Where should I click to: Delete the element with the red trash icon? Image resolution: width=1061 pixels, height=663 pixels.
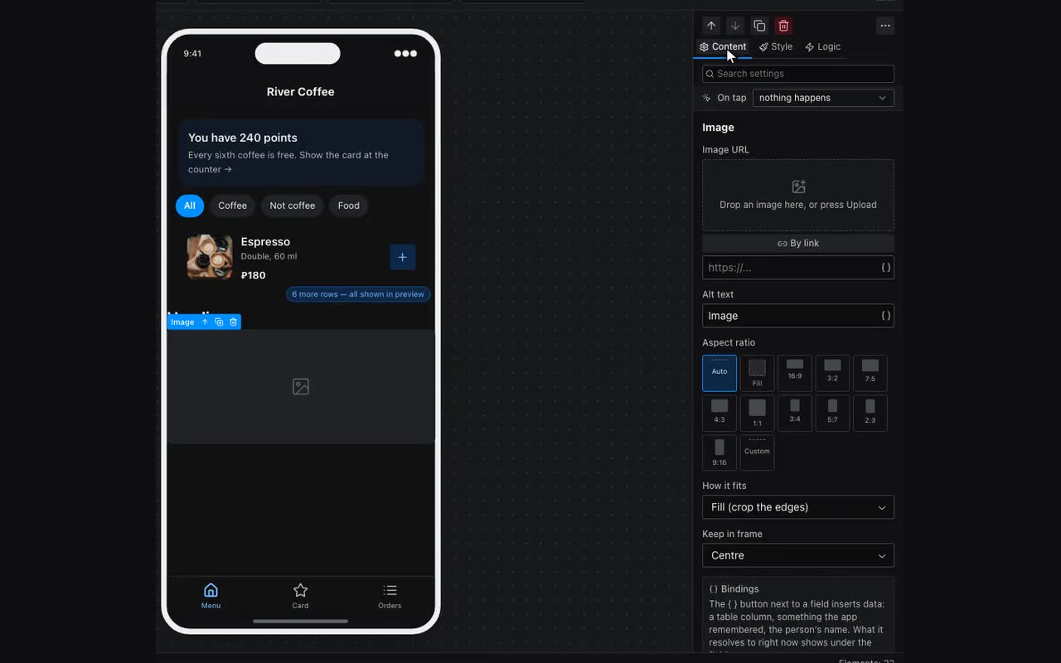pyautogui.click(x=783, y=26)
